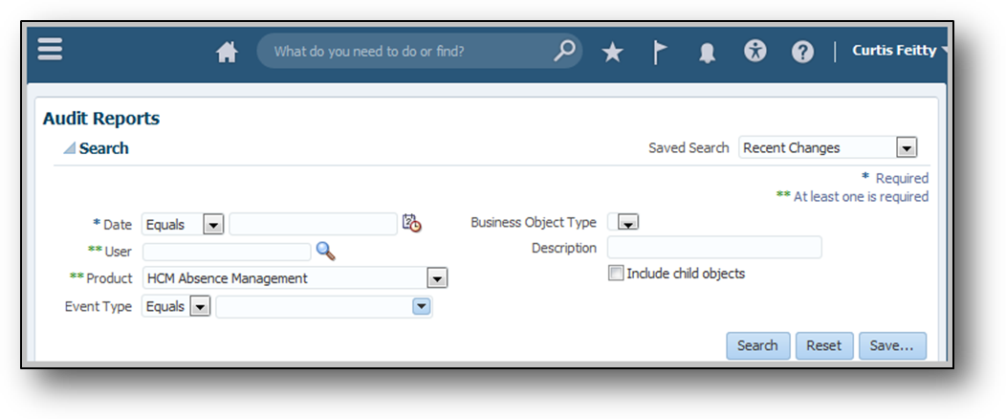1006x419 pixels.
Task: Open the Curtis Feitty user menu
Action: (899, 51)
